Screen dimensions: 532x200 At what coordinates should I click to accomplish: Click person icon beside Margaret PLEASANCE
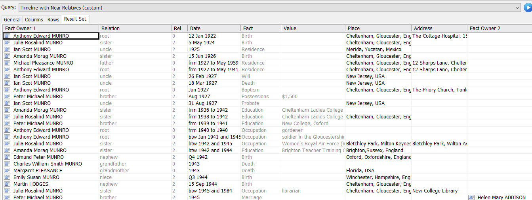[x=7, y=170]
